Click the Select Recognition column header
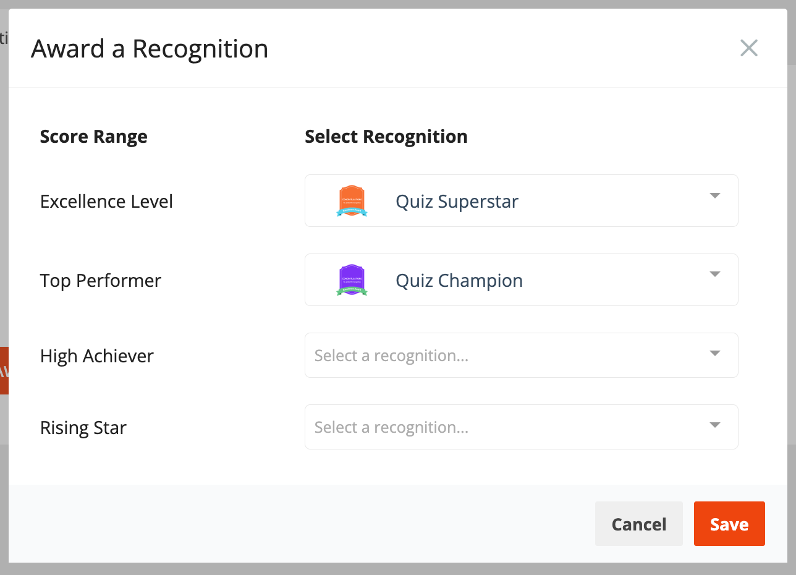Screen dimensions: 796x575 386,137
